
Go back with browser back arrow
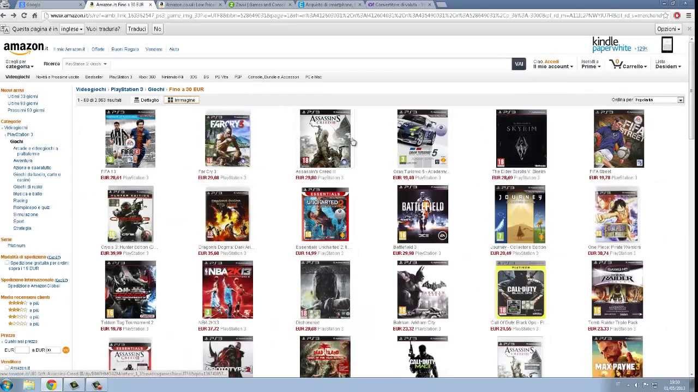click(4, 16)
